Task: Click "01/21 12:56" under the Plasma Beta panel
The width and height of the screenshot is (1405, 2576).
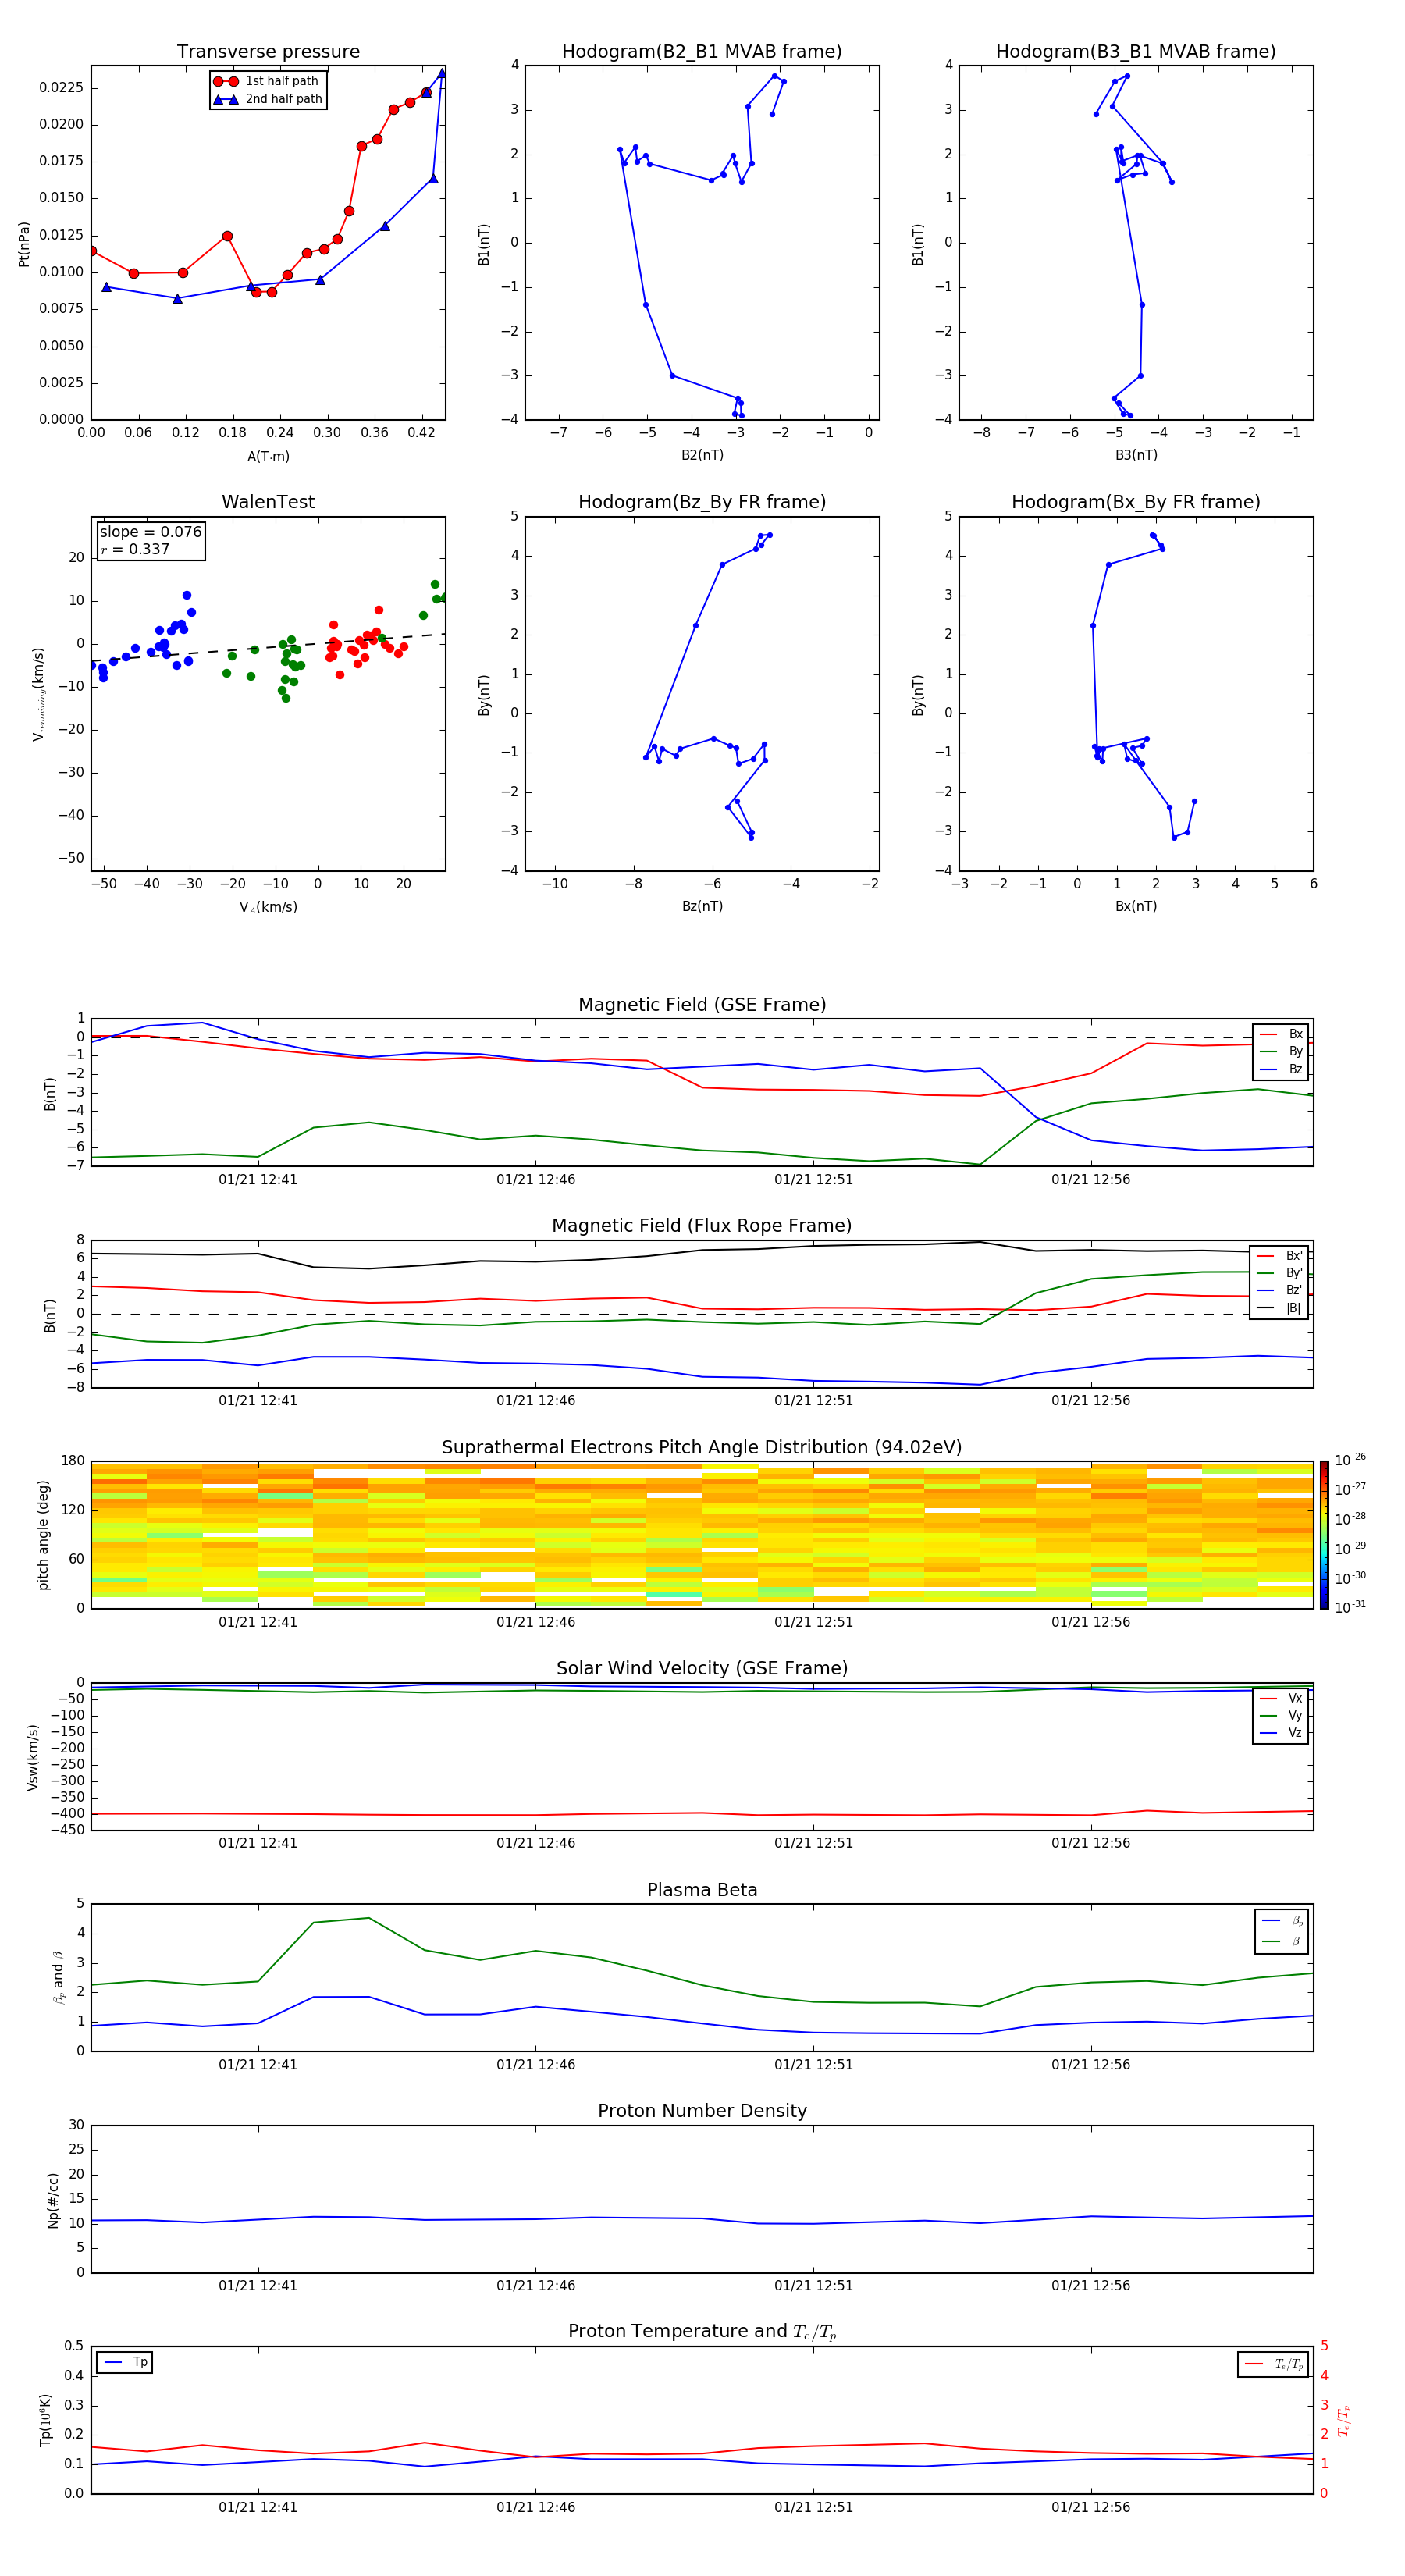Action: tap(1090, 2065)
